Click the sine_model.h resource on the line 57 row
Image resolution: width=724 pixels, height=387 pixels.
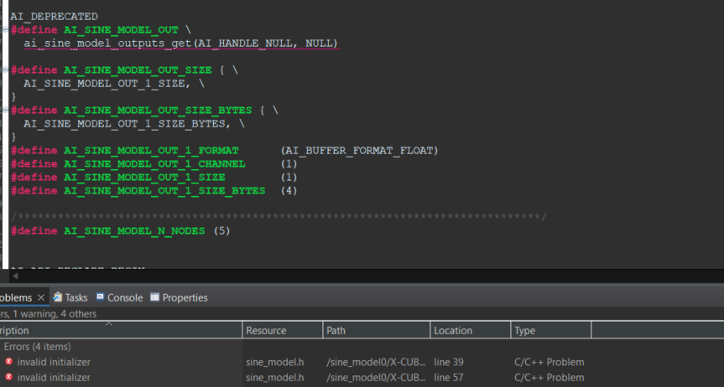[x=274, y=377]
